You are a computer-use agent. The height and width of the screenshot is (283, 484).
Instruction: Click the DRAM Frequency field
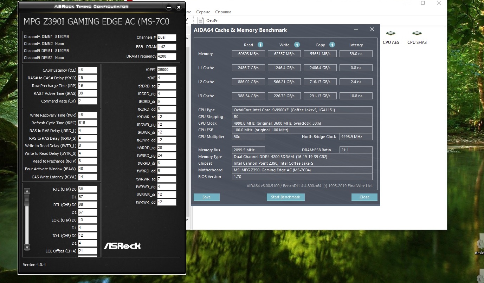pyautogui.click(x=167, y=57)
